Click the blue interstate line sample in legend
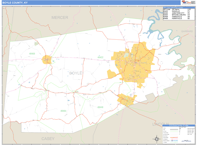The height and width of the screenshot is (145, 197). click(174, 141)
